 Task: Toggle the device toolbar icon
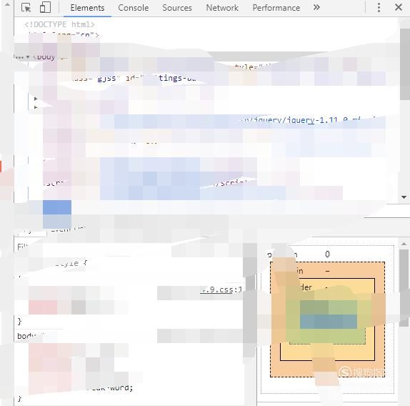45,8
